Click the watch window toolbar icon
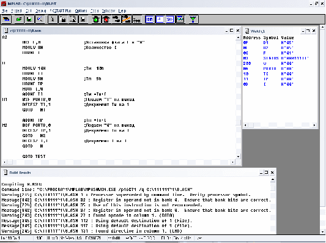Viewport: 326px width, 243px height. [x=180, y=20]
